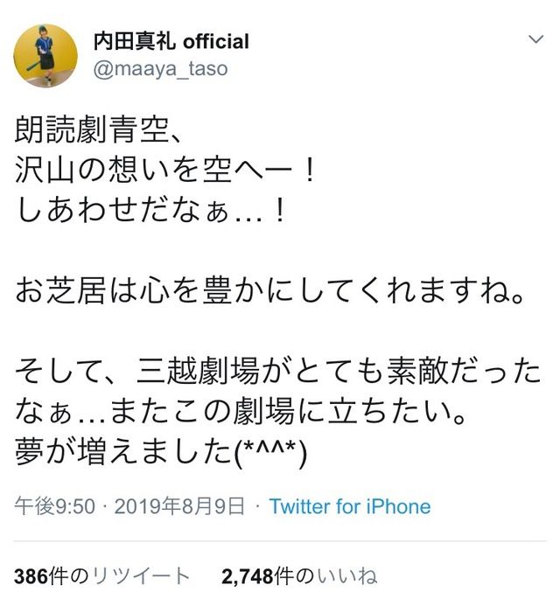View the 2,748件のいいね list
Screen dimensions: 560x606
(299, 576)
